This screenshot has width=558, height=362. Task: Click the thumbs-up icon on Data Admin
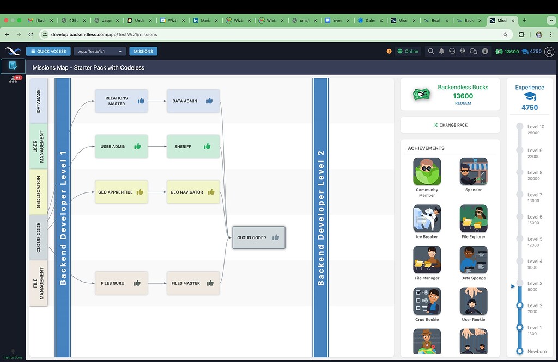[x=209, y=101]
